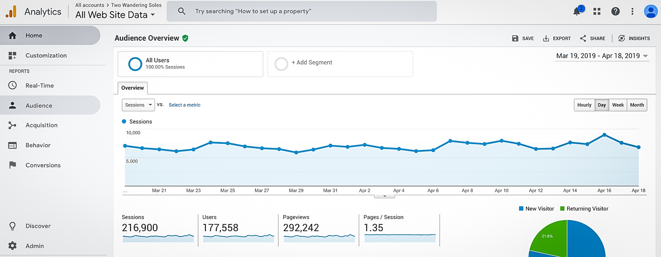Click the Behavior window icon

(12, 145)
